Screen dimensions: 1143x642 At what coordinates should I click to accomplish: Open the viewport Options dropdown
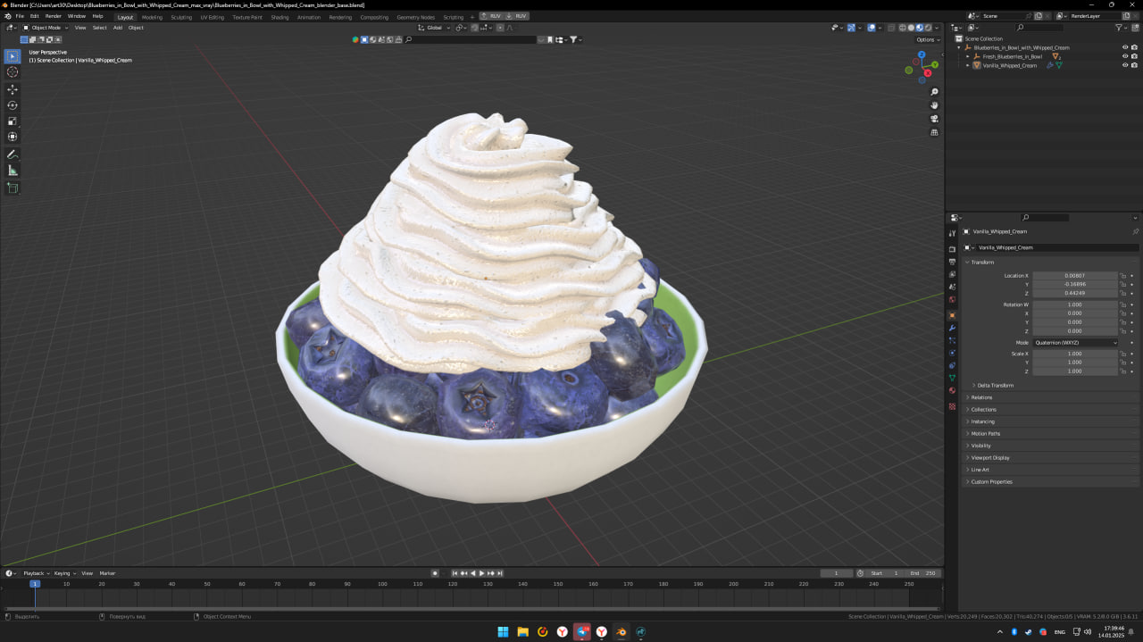(x=928, y=39)
